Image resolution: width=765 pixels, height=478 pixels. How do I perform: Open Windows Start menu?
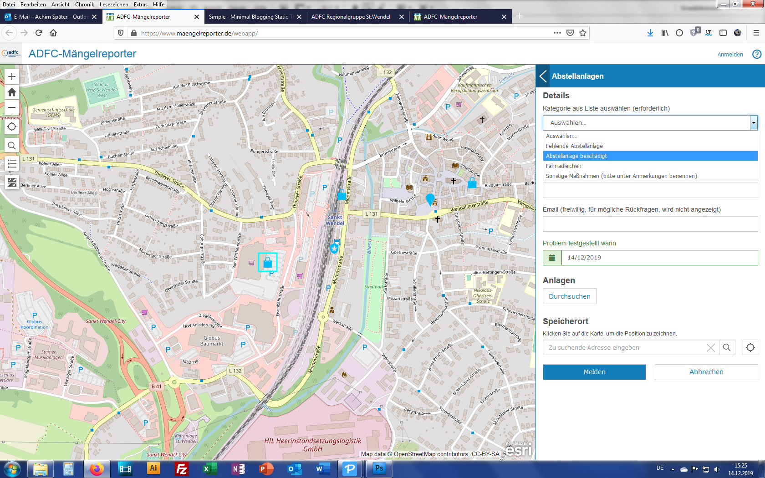(11, 469)
